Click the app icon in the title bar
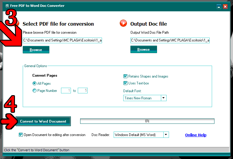 tap(7, 6)
